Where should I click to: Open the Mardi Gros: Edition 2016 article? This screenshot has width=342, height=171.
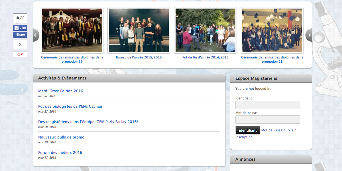[60, 91]
